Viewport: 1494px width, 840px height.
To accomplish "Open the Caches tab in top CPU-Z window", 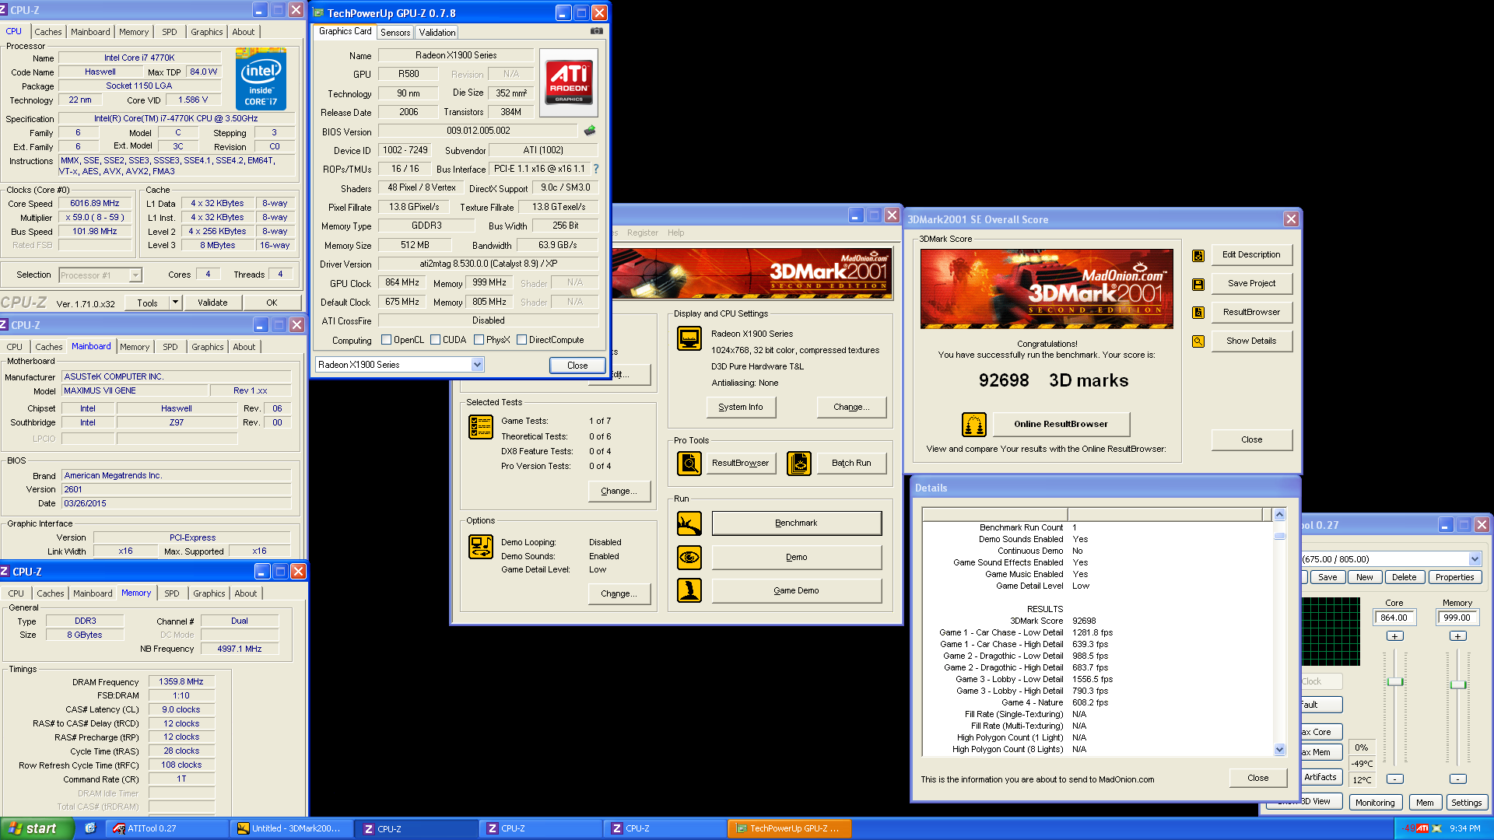I will point(48,32).
